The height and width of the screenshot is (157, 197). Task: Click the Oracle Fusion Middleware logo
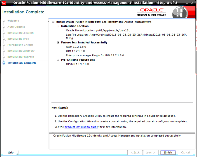152,12
